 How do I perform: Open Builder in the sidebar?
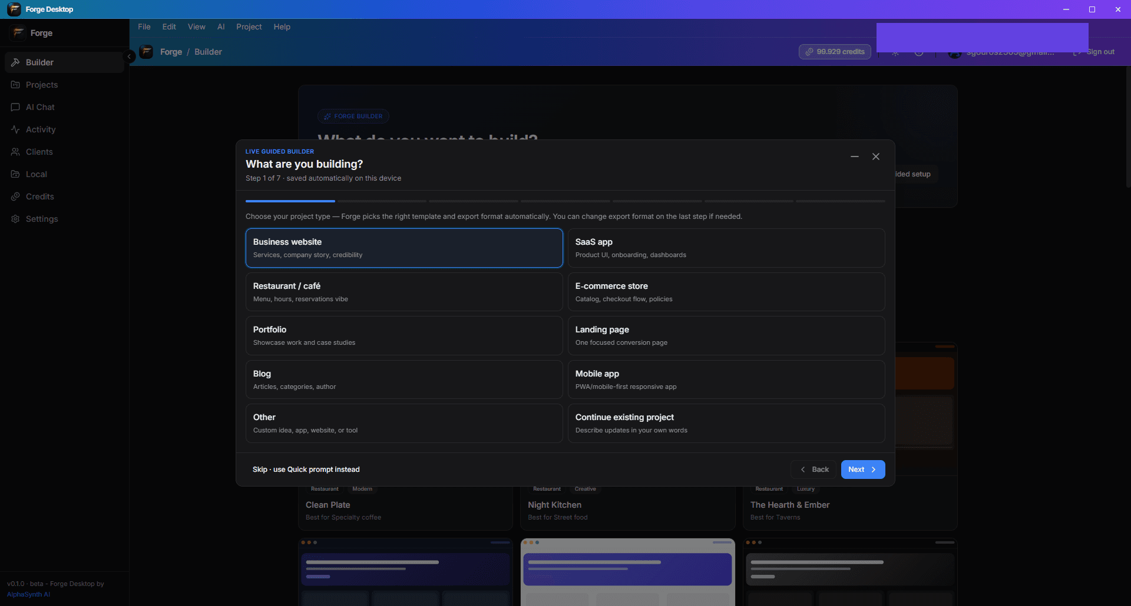coord(64,62)
